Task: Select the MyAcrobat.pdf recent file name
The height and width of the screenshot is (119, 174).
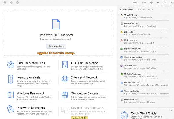Action: 130,40
